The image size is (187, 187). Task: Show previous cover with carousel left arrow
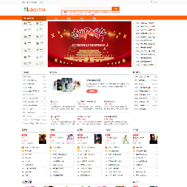tap(50, 86)
